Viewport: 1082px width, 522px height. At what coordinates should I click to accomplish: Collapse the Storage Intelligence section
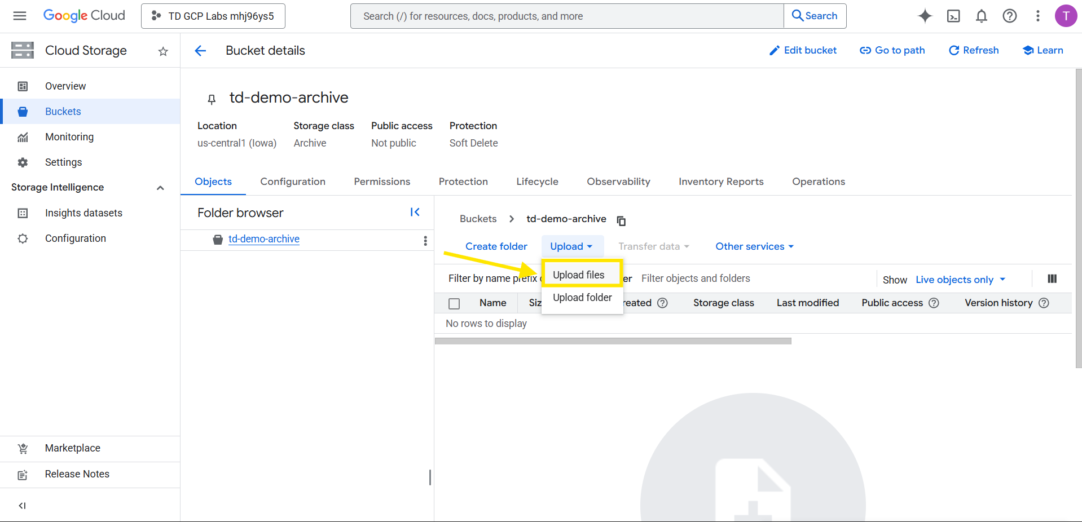click(160, 188)
